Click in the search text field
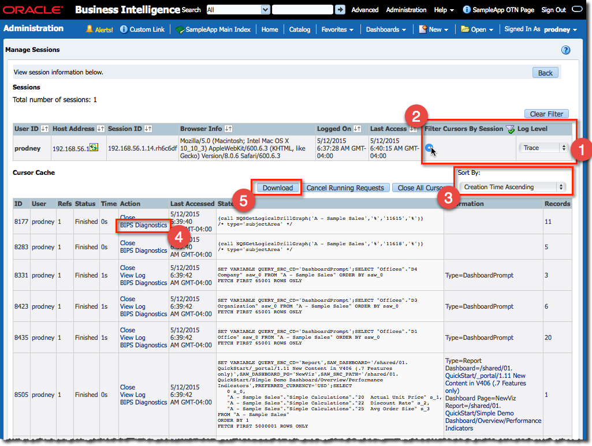 (302, 10)
